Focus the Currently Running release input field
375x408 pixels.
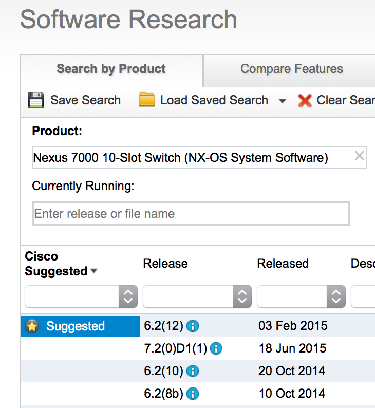(191, 214)
